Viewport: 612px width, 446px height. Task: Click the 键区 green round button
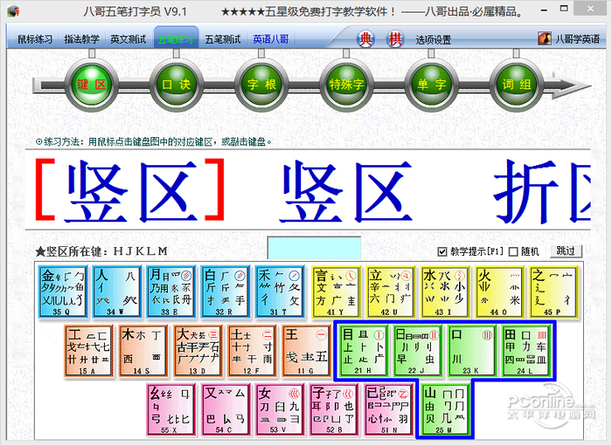91,85
